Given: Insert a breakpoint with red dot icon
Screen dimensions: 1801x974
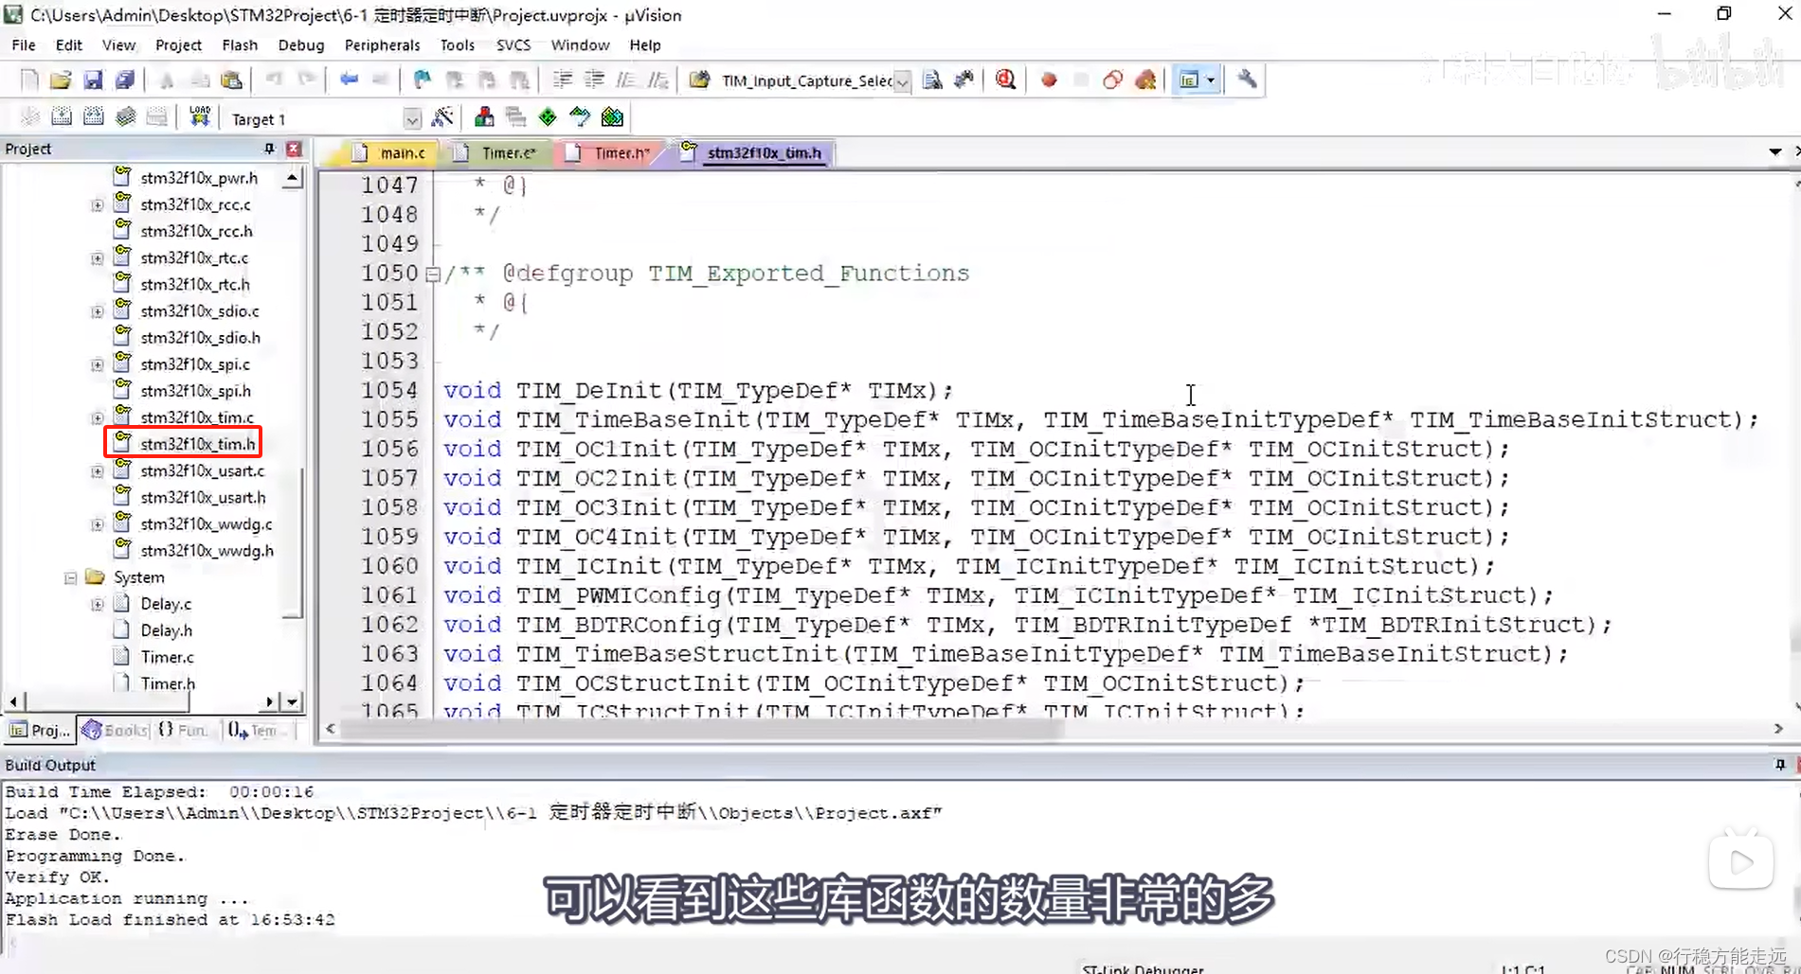Looking at the screenshot, I should (1049, 80).
